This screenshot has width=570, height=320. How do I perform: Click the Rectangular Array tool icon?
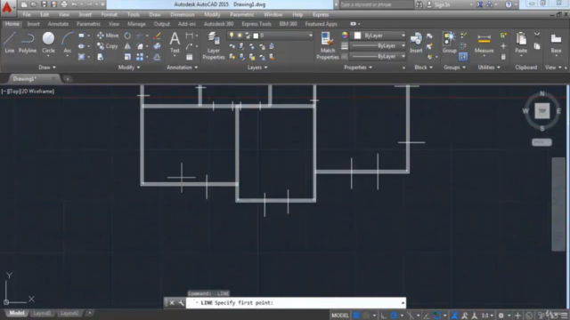point(140,57)
